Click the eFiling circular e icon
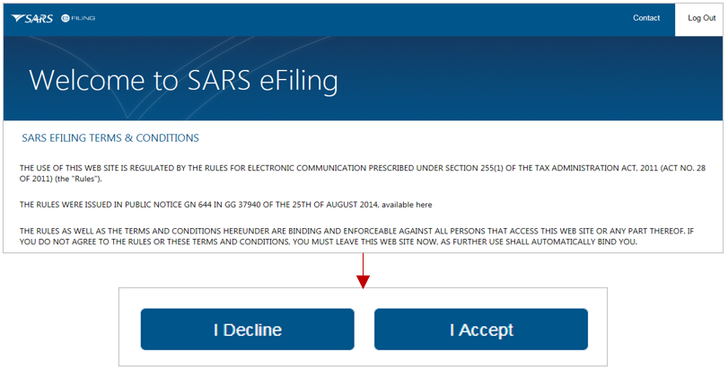The width and height of the screenshot is (728, 370). coord(66,18)
